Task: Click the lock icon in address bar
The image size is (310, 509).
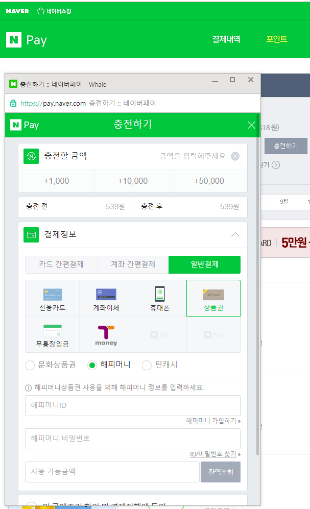Action: point(13,103)
